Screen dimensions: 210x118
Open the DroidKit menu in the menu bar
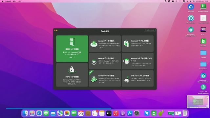[8, 1]
